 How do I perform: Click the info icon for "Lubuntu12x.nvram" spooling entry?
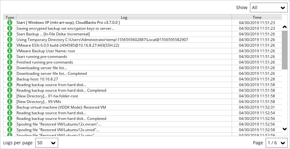click(x=9, y=124)
